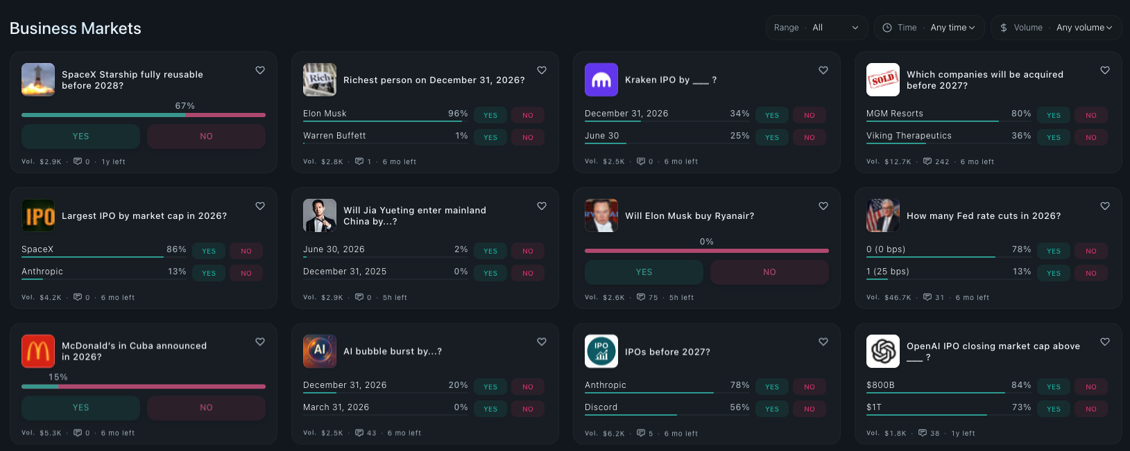Image resolution: width=1130 pixels, height=451 pixels.
Task: Favorite the OpenAI IPO market heart icon
Action: [x=1105, y=342]
